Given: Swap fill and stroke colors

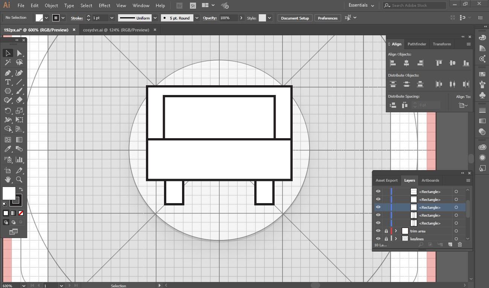Looking at the screenshot, I should point(21,189).
